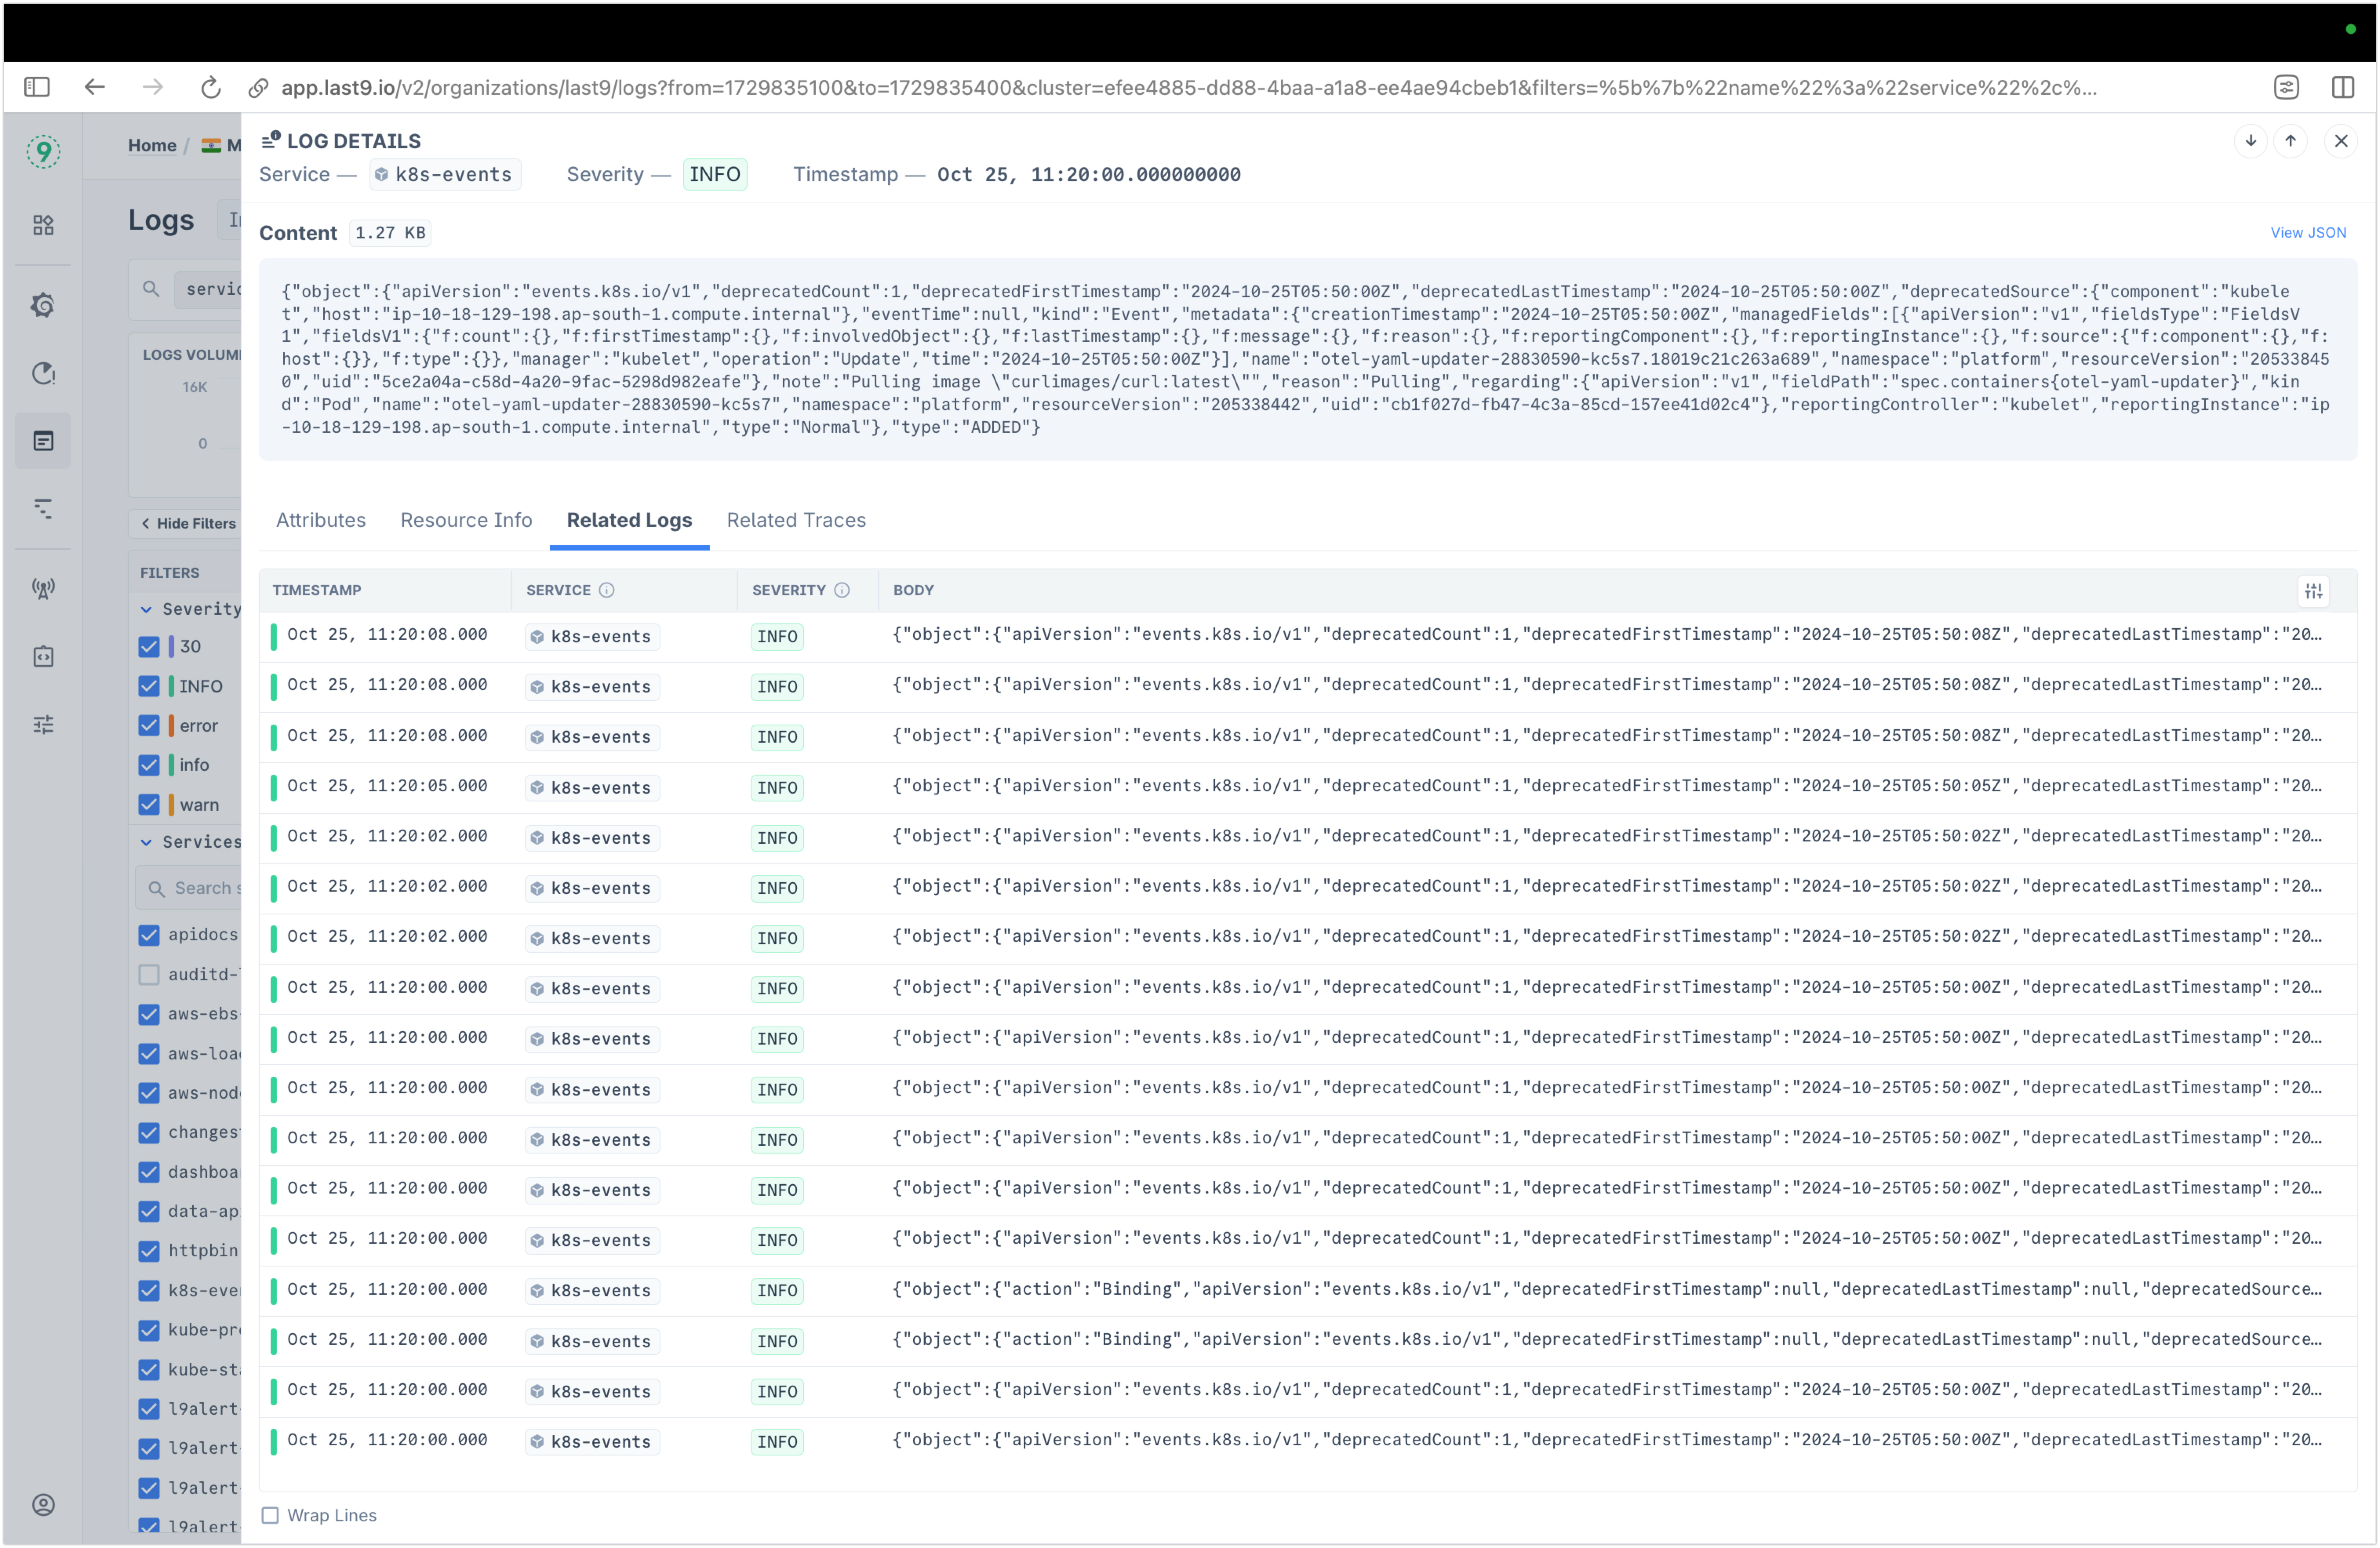The width and height of the screenshot is (2380, 1548).
Task: Go back in browser history
Action: click(x=94, y=87)
